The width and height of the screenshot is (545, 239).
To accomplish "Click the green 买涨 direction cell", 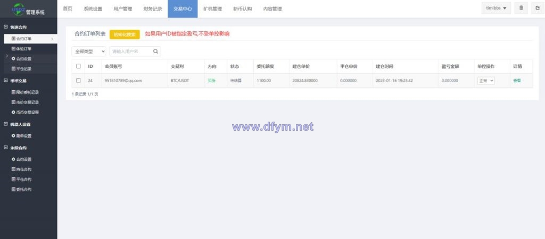I will [211, 81].
